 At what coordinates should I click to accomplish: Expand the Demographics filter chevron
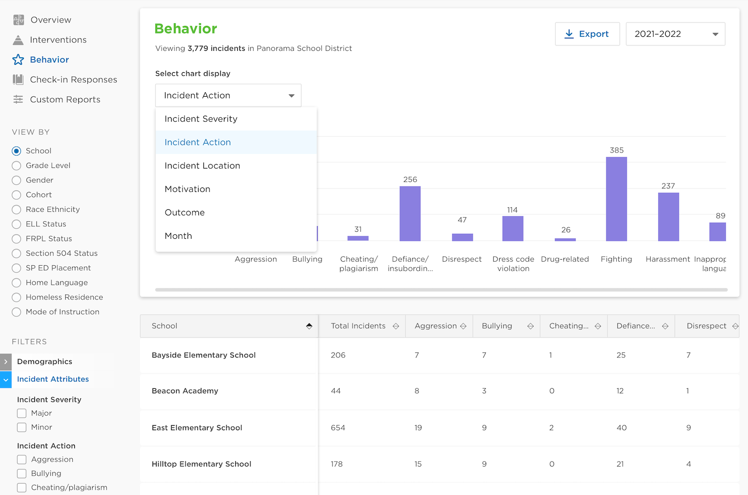point(5,362)
